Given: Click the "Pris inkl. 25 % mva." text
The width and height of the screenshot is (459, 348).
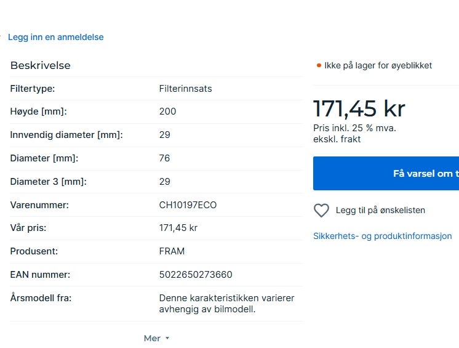Looking at the screenshot, I should [354, 128].
